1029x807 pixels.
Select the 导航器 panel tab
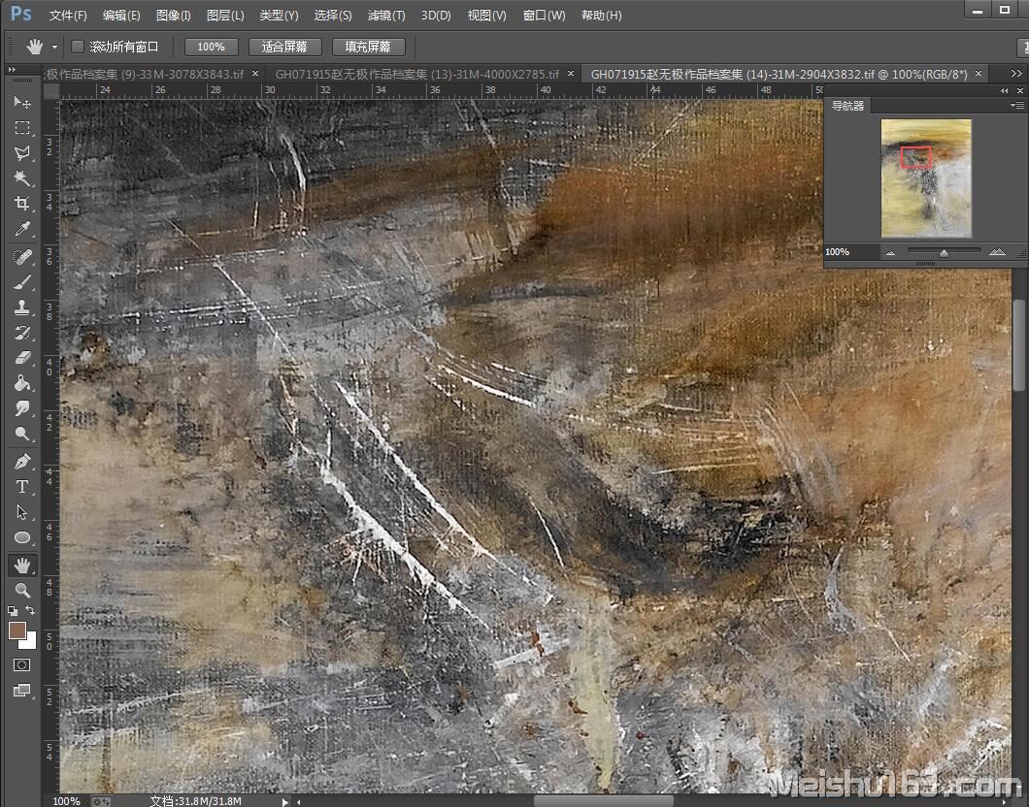(847, 106)
